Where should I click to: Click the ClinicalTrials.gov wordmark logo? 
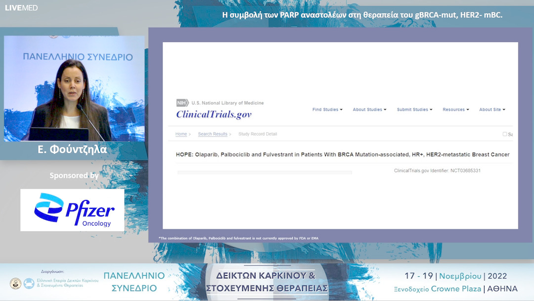tap(214, 114)
